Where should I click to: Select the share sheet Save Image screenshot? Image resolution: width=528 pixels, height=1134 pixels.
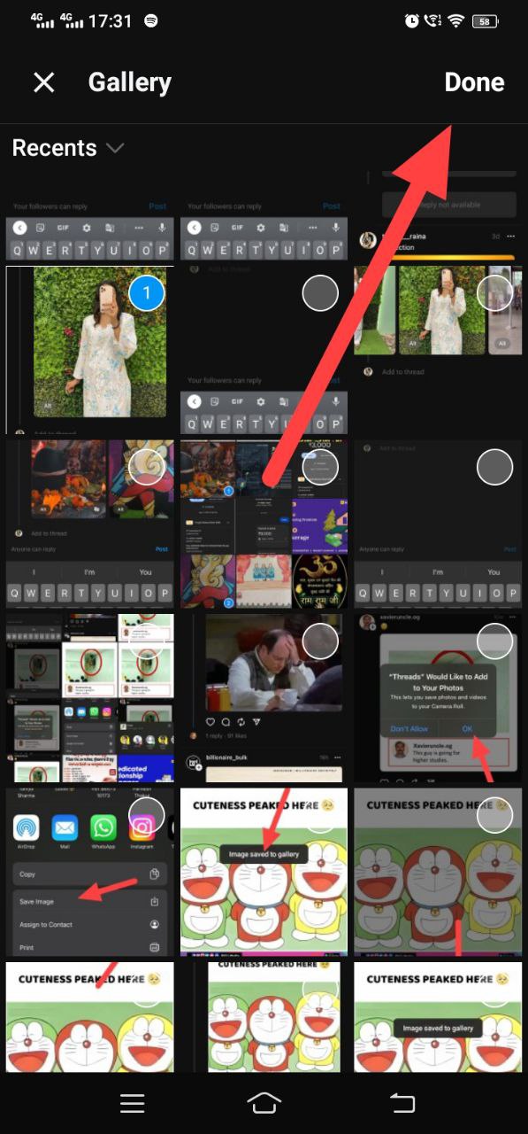(x=89, y=872)
